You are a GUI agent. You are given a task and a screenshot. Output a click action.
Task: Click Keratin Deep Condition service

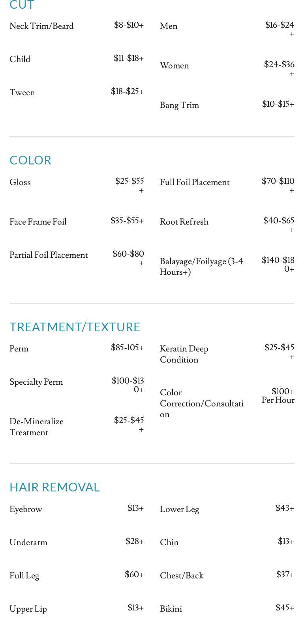[184, 354]
